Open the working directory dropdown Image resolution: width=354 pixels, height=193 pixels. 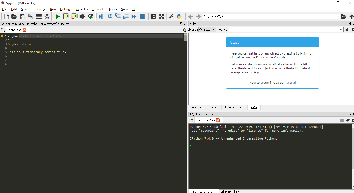tap(338, 16)
